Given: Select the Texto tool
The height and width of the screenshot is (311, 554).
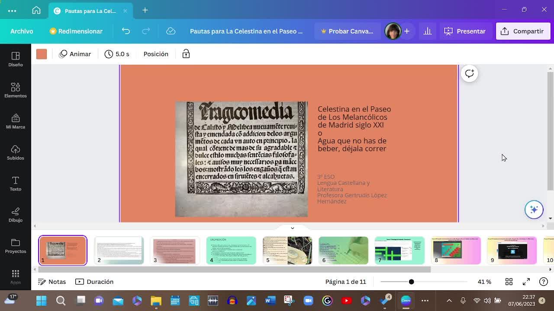Looking at the screenshot, I should [x=16, y=184].
